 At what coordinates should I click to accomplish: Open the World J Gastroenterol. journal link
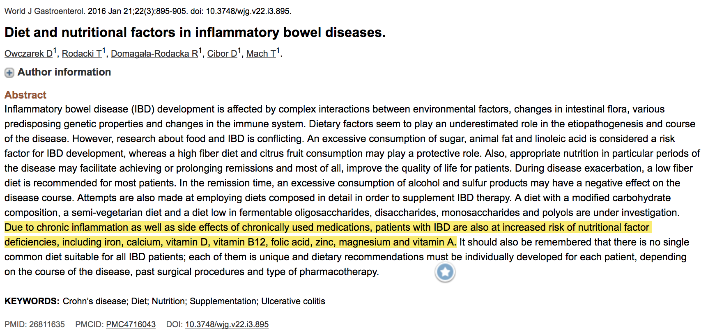[x=45, y=11]
